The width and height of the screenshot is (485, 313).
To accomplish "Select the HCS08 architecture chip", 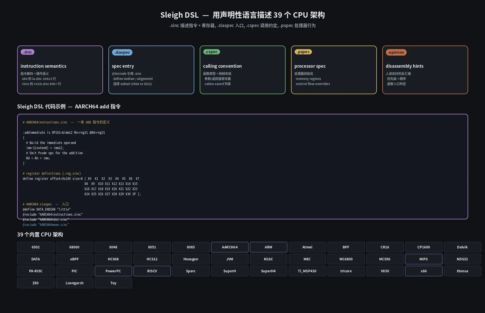I will (x=113, y=259).
